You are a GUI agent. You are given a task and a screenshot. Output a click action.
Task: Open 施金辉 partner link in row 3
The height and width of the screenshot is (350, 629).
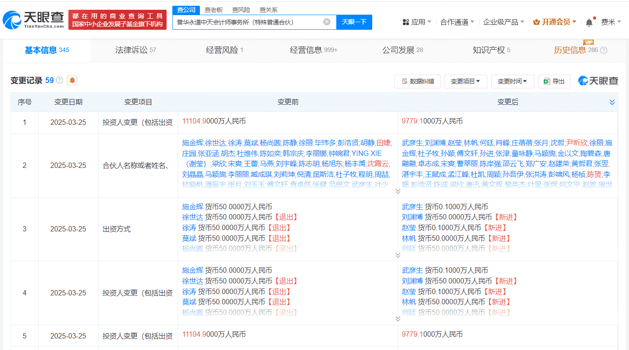point(192,207)
